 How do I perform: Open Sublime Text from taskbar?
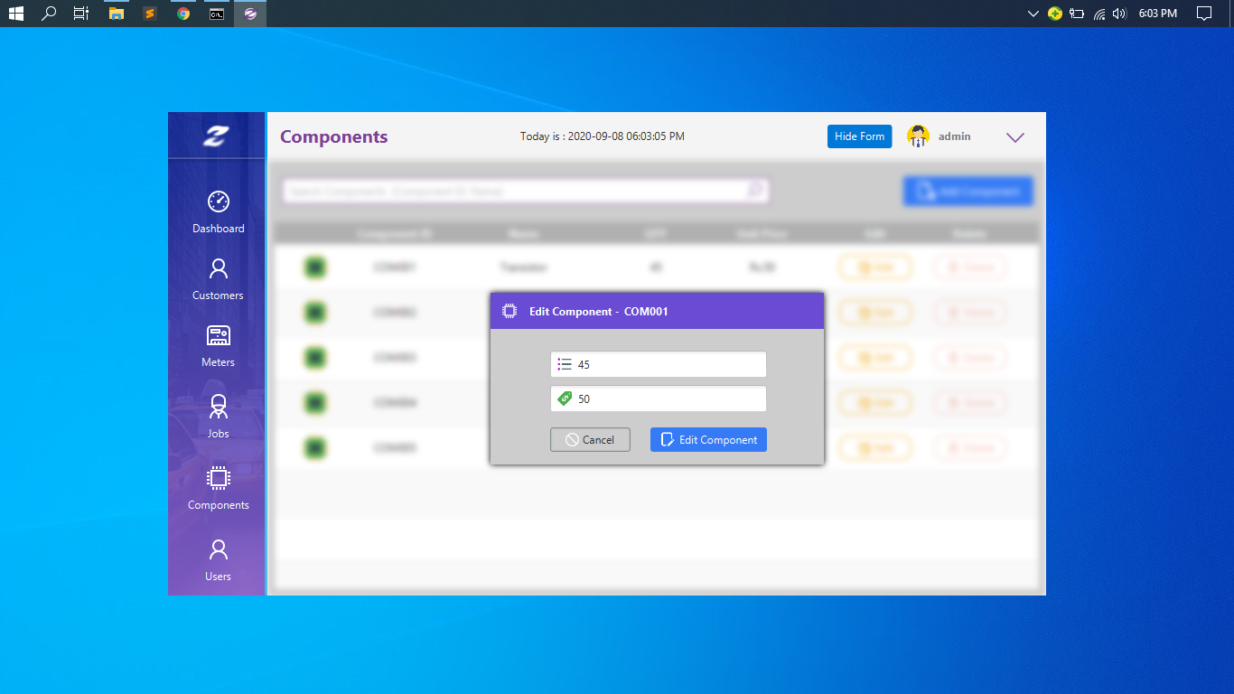pyautogui.click(x=149, y=14)
